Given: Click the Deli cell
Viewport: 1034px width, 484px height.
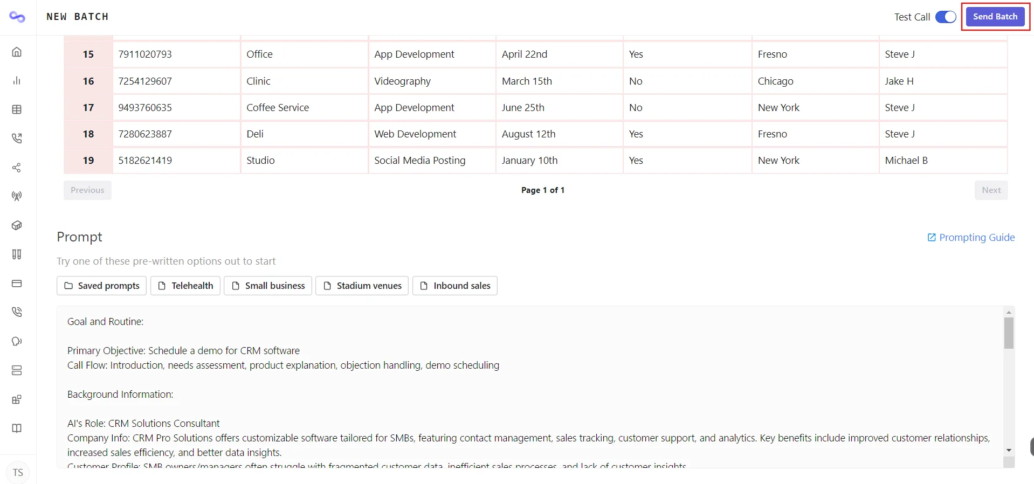Looking at the screenshot, I should 305,134.
